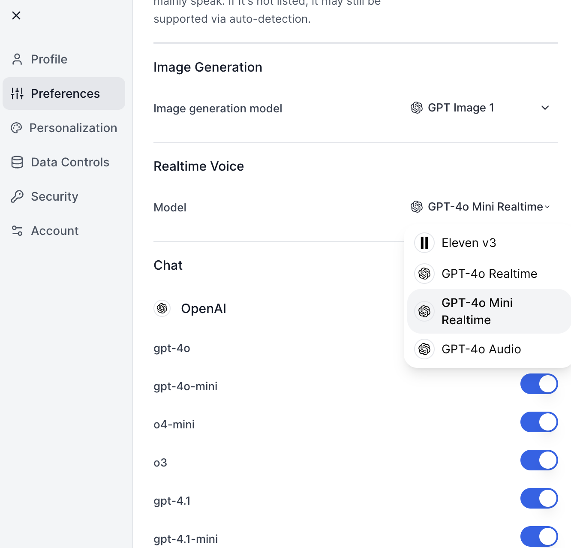Click the Profile person icon
The image size is (571, 548).
pyautogui.click(x=17, y=59)
